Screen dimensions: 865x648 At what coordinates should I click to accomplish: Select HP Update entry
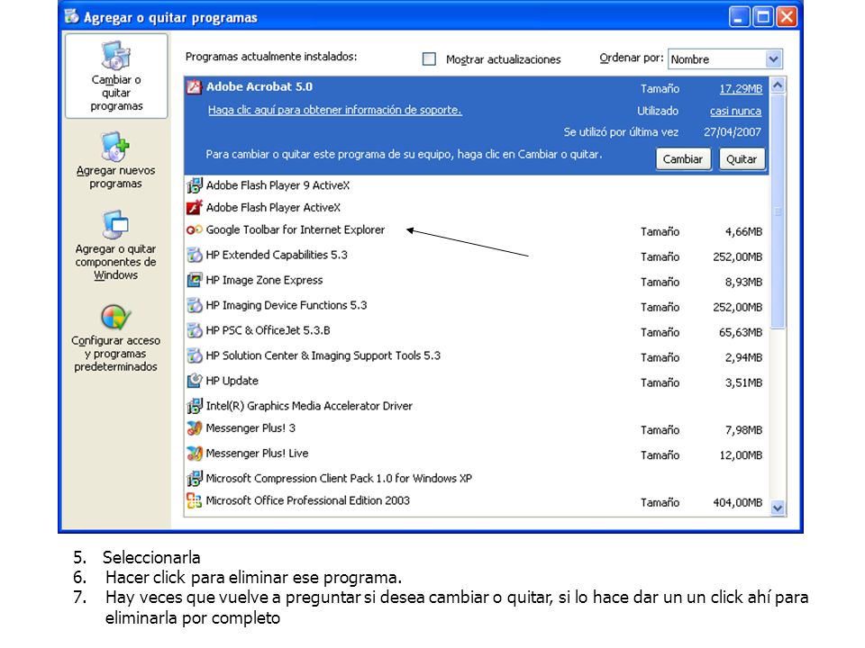[477, 382]
